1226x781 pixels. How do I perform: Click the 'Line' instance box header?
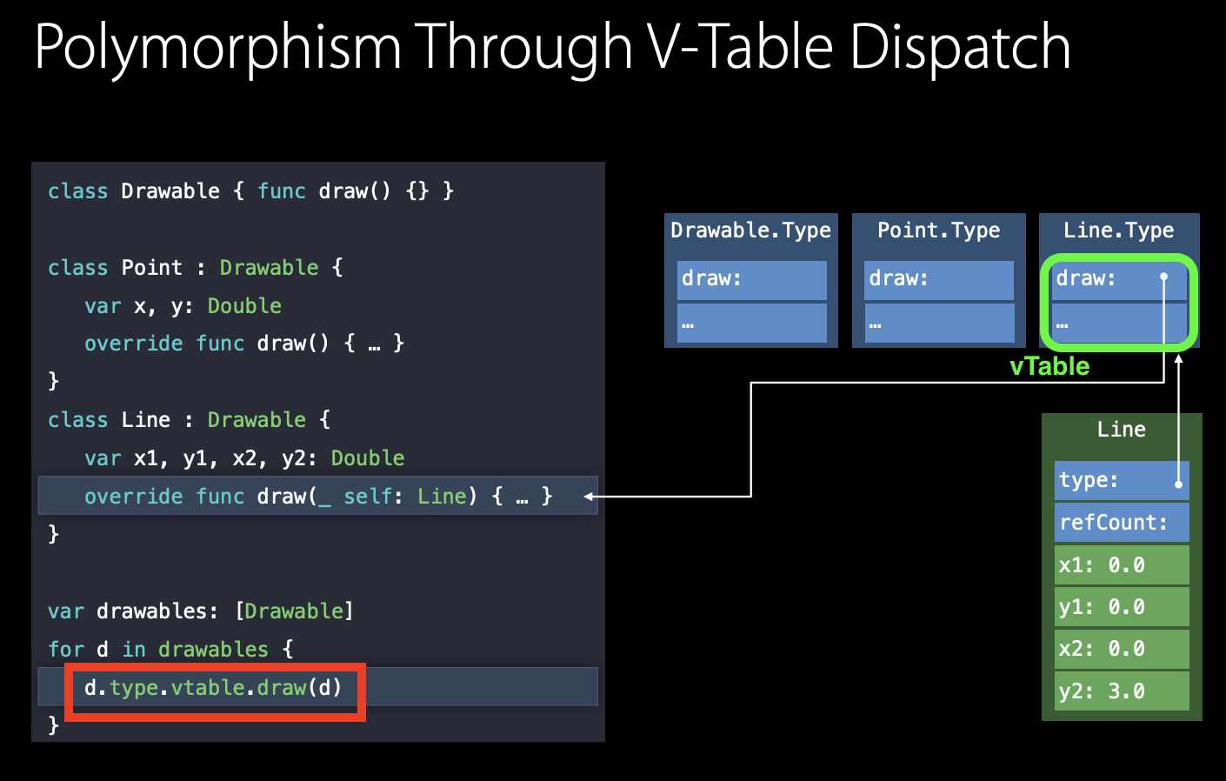(1122, 430)
